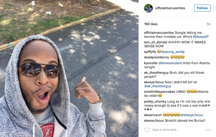
Task: Open the @fameolousent mention
Action: tap(170, 63)
